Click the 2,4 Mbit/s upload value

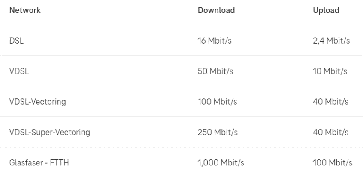[x=331, y=41]
